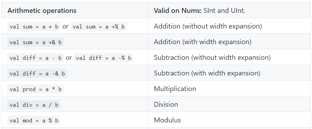Click the 'Division' description cell
312x129 pixels.
pos(230,104)
